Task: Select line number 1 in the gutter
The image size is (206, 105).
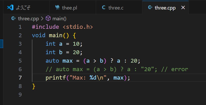Action: pos(20,27)
